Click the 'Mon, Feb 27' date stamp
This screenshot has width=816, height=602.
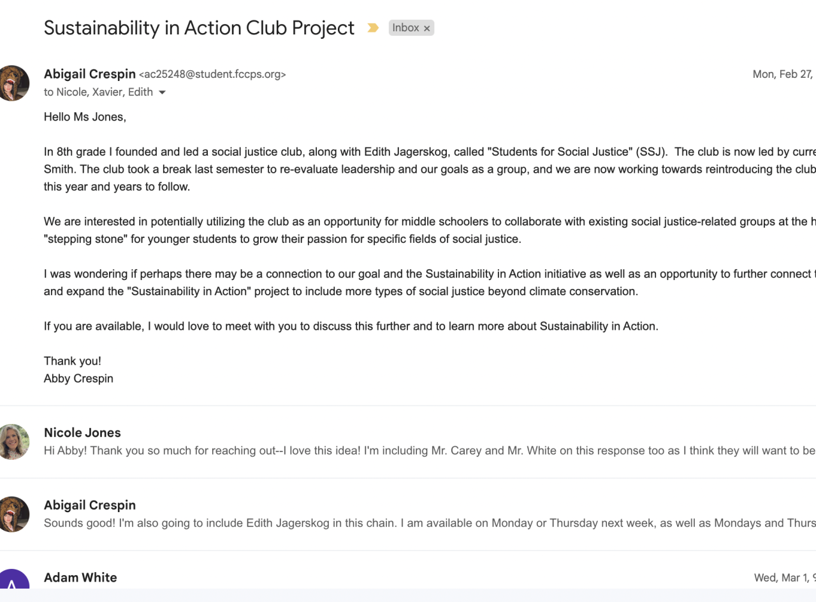click(x=783, y=74)
